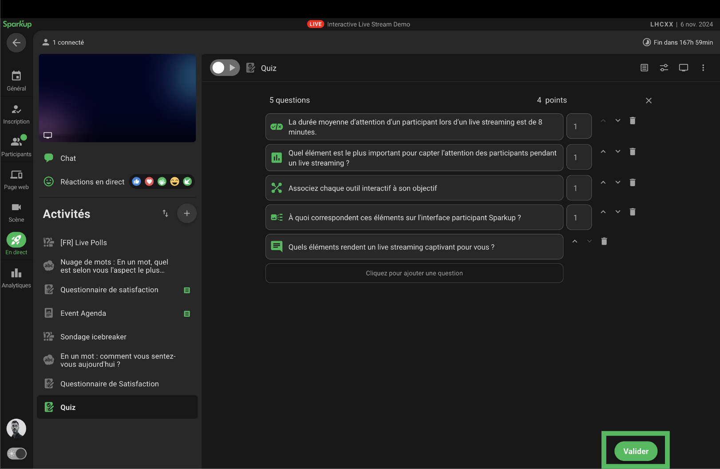The image size is (720, 469).
Task: Click the Valider button
Action: (635, 451)
